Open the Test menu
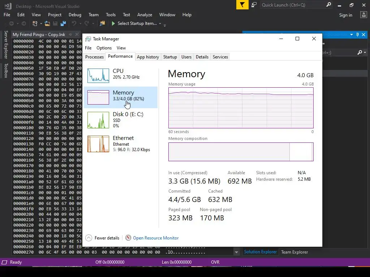Viewport: 370px width, 277px height. 126,14
